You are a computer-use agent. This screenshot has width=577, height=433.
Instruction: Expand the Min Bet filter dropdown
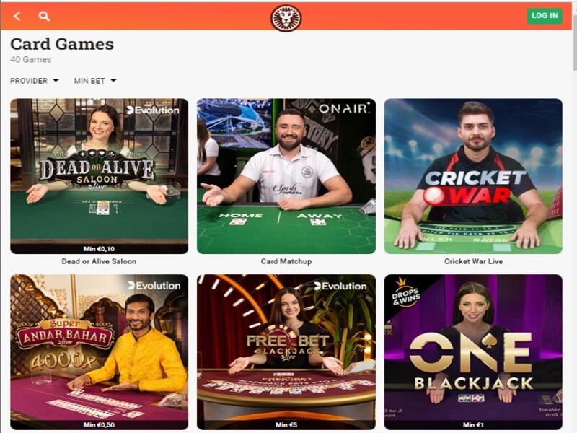pyautogui.click(x=95, y=81)
